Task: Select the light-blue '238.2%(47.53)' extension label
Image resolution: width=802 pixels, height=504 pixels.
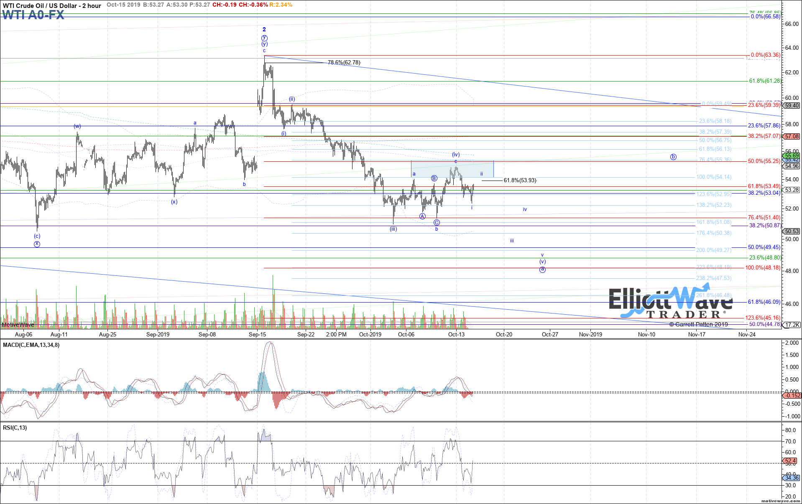Action: pos(714,278)
